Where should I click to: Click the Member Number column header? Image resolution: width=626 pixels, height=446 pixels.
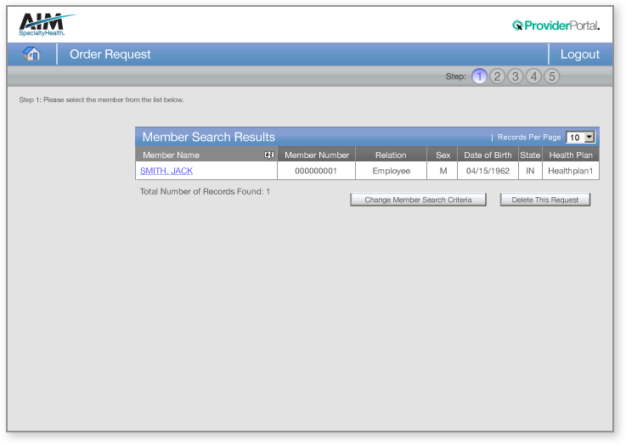(316, 155)
